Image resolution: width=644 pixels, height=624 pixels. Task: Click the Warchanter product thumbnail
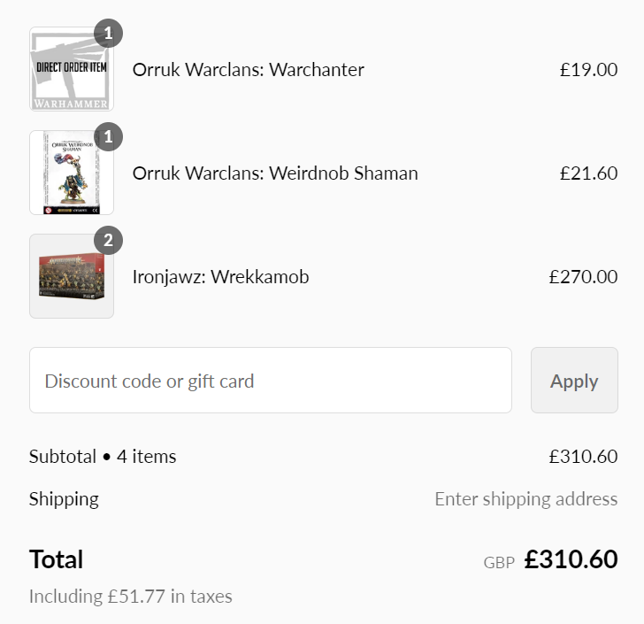click(x=71, y=71)
